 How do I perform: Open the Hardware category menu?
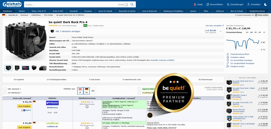(7, 11)
